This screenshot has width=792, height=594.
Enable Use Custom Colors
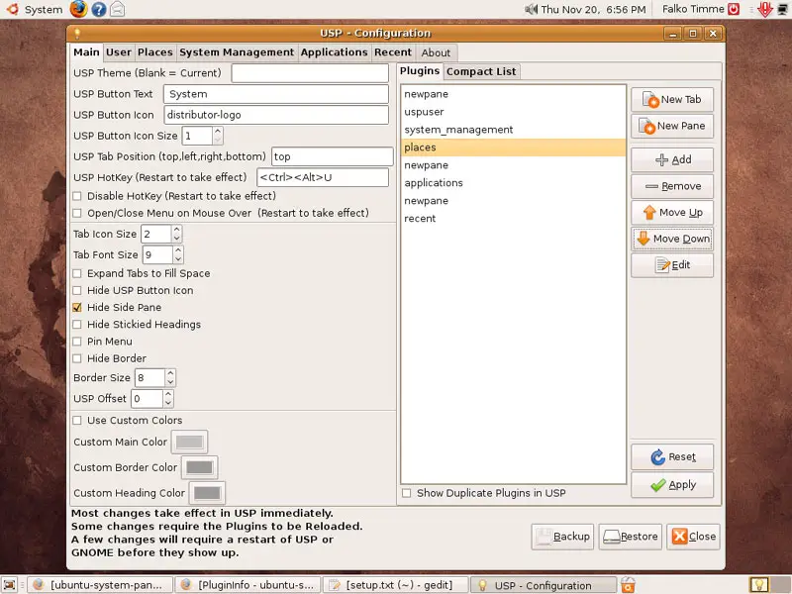(x=77, y=420)
